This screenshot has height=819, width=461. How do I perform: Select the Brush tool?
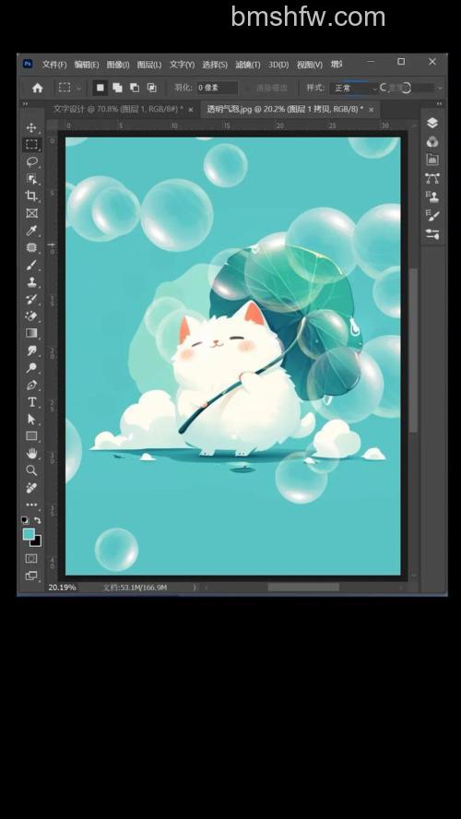point(31,265)
